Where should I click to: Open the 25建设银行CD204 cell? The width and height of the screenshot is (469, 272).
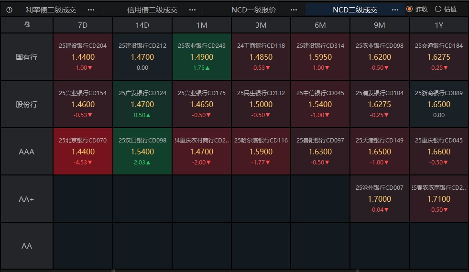pos(83,57)
